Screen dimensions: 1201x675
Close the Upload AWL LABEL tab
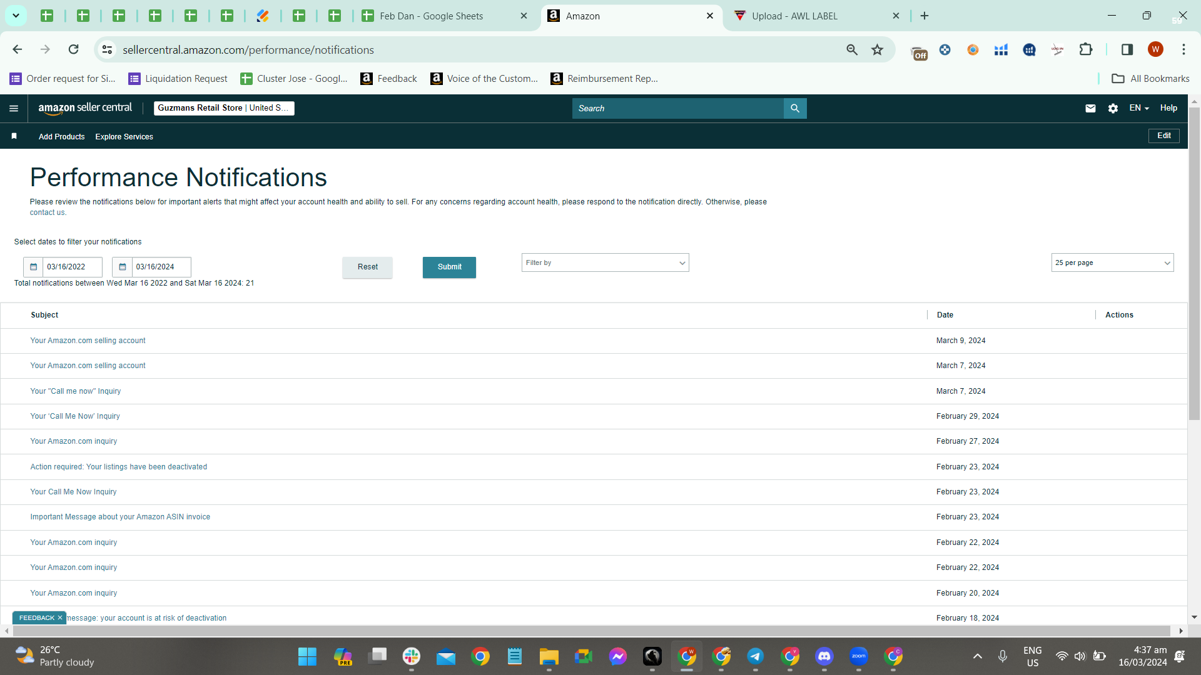[x=896, y=16]
